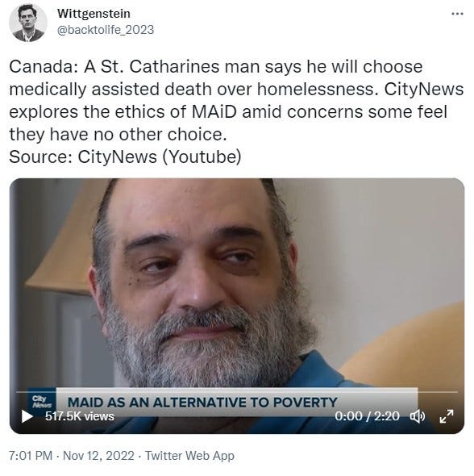This screenshot has height=476, width=474.
Task: Visit the @backtolife_2023 handle profile
Action: coord(106,30)
